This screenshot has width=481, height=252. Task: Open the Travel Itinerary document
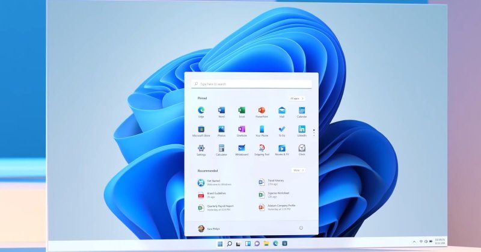(271, 182)
